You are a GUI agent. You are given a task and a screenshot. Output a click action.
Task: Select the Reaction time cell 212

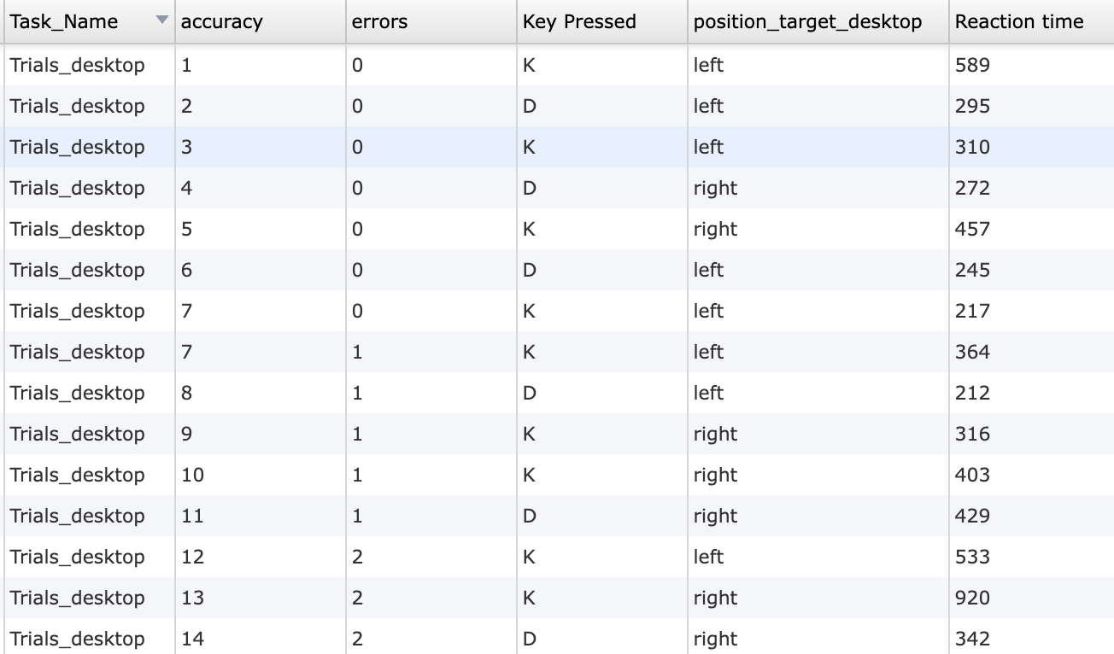972,393
